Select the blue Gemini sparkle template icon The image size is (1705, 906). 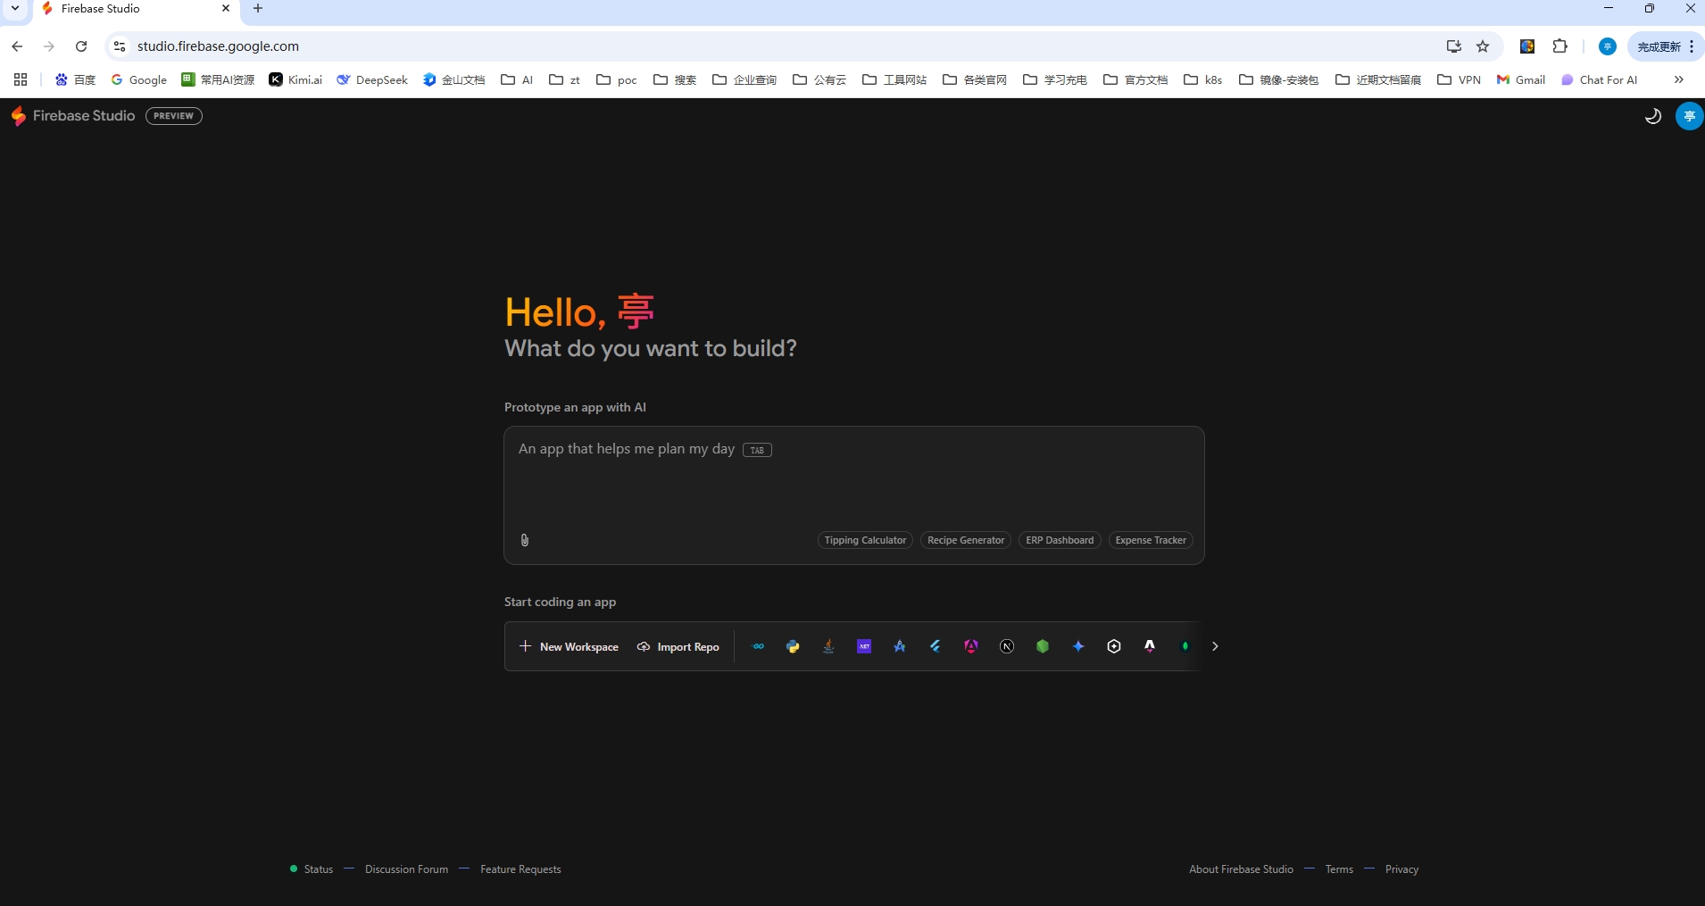(1078, 646)
